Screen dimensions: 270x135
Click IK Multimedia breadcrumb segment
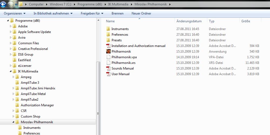pos(118,4)
